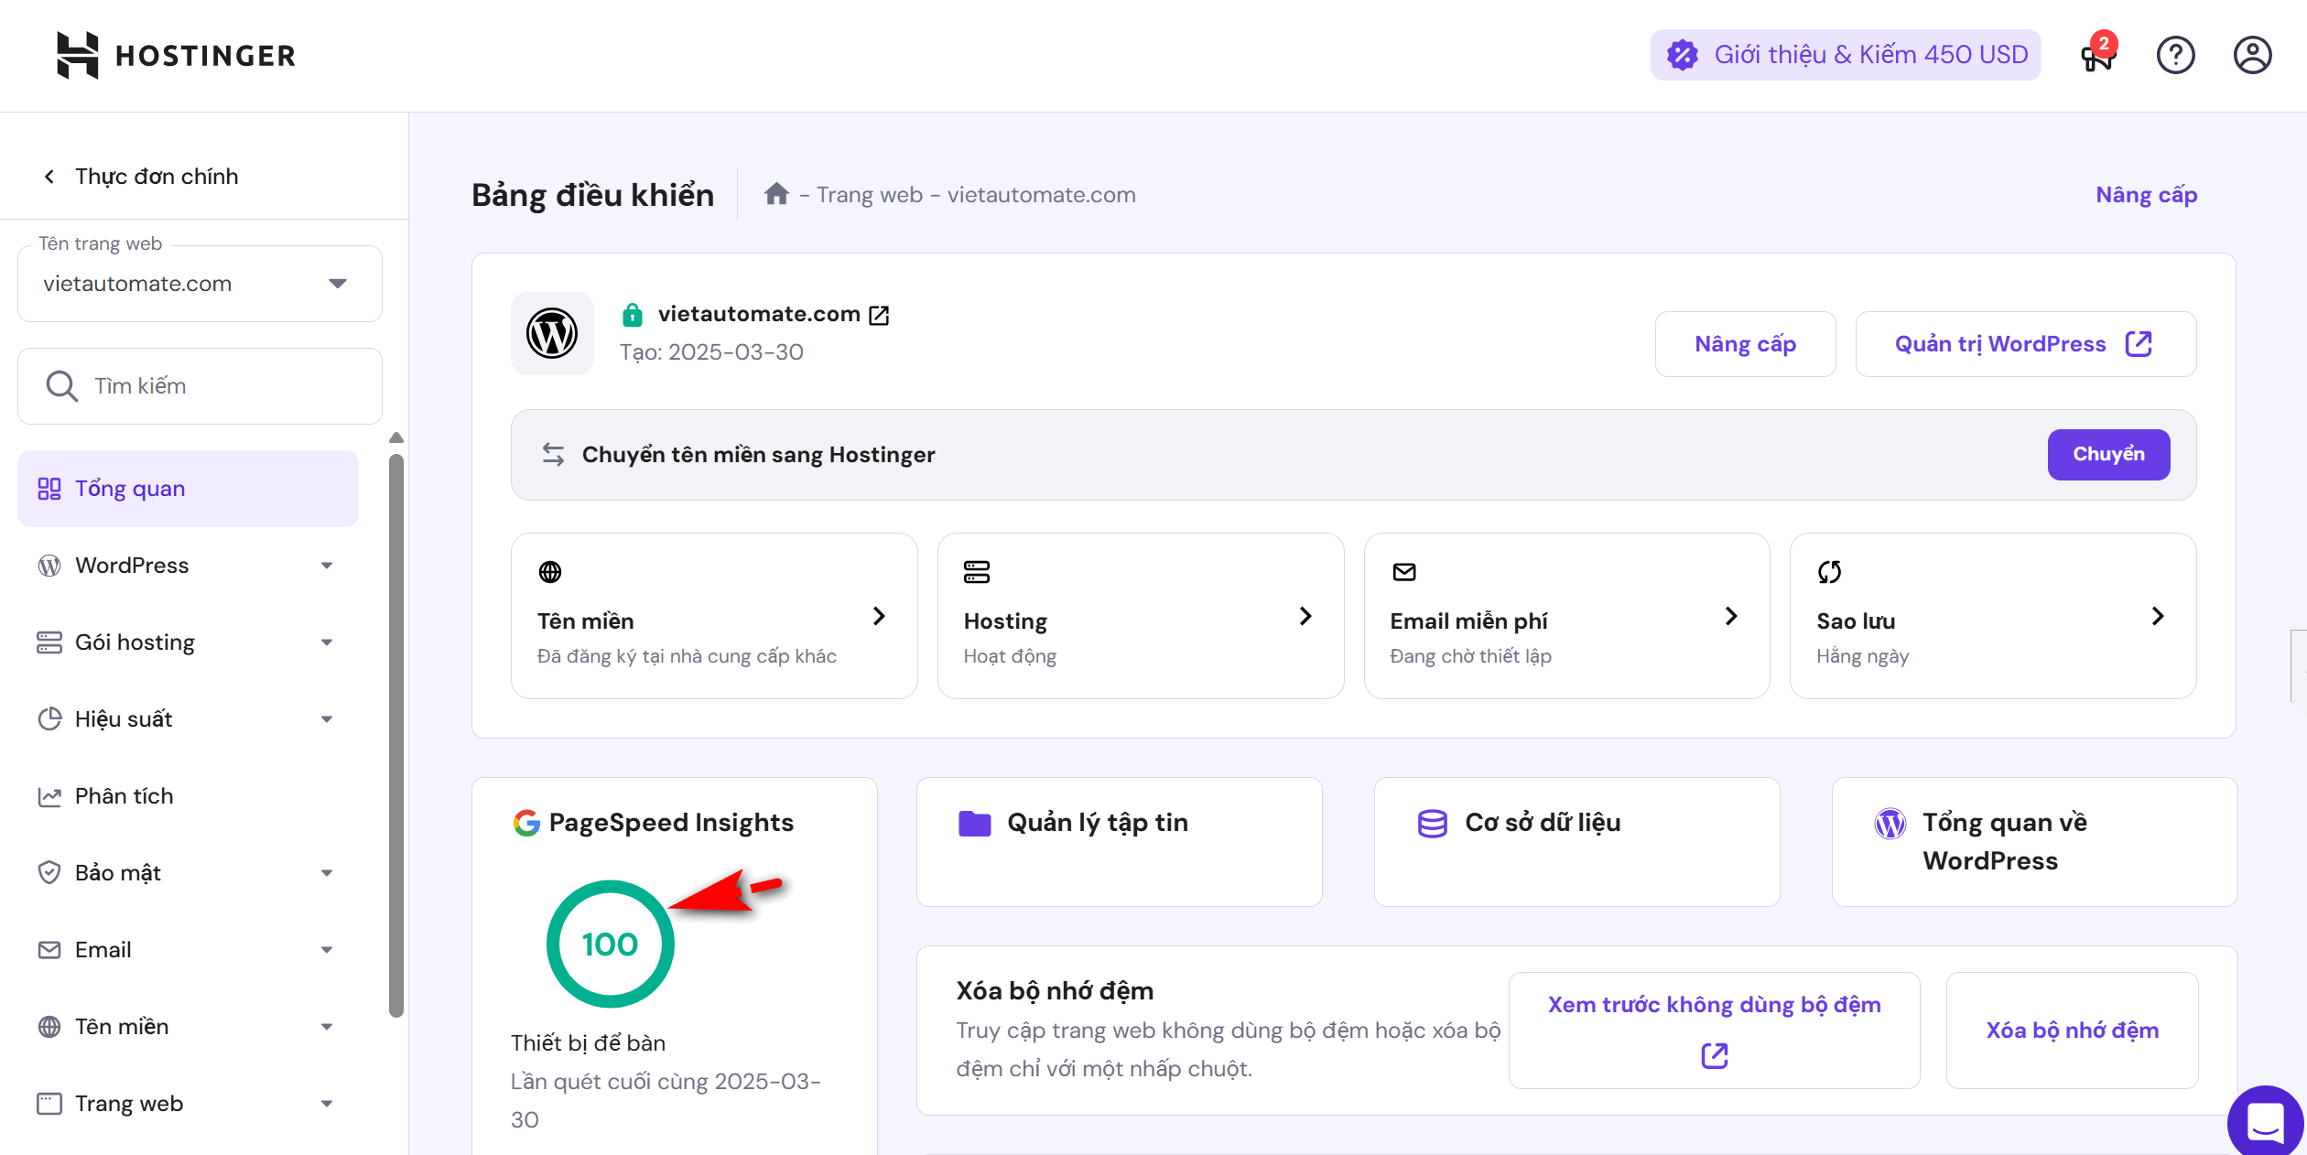The width and height of the screenshot is (2307, 1155).
Task: Click Giới thiệu & Kiếm 450 USD button
Action: 1846,55
